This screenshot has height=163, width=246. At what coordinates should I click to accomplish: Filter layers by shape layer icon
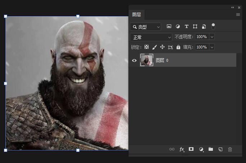[x=195, y=26]
